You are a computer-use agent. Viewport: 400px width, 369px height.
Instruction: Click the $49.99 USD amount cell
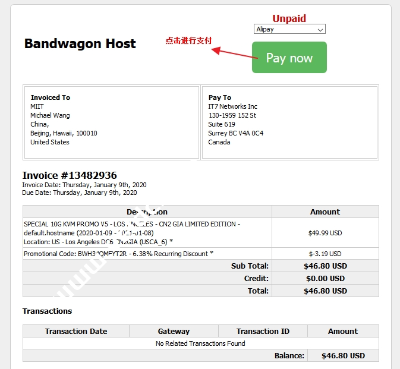coord(325,233)
